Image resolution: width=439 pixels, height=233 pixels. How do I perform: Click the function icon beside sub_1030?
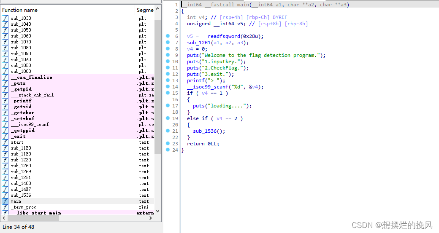click(5, 18)
